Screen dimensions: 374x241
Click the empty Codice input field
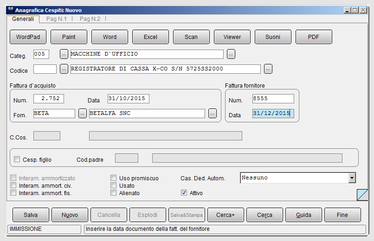click(45, 69)
